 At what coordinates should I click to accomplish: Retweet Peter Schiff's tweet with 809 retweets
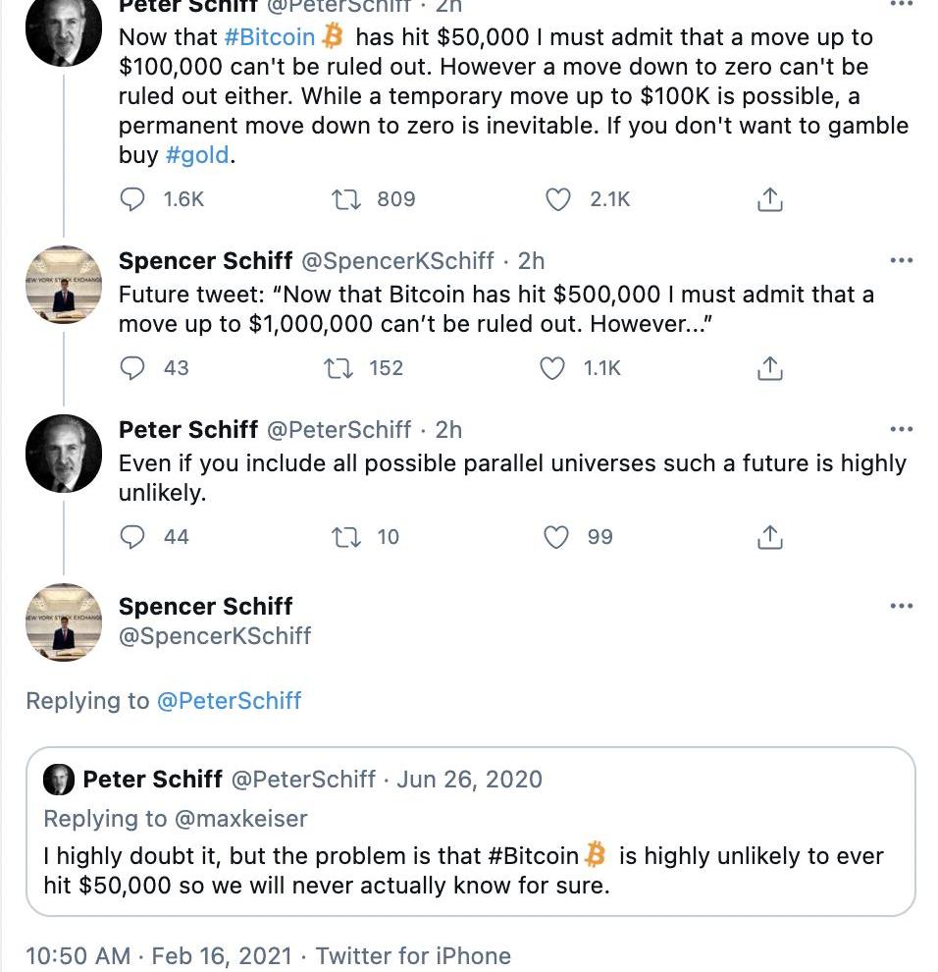point(347,199)
